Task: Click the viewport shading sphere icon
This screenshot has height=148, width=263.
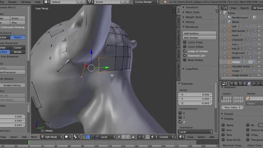Action: 67,137
